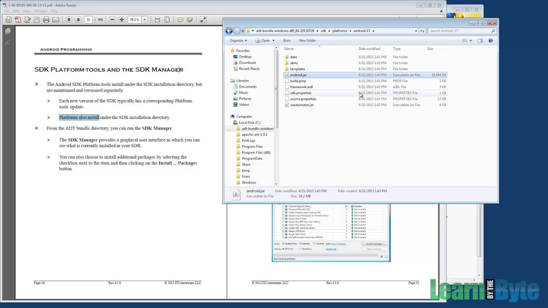Click the Search android-17 box in Explorer
The height and width of the screenshot is (308, 548).
[462, 31]
